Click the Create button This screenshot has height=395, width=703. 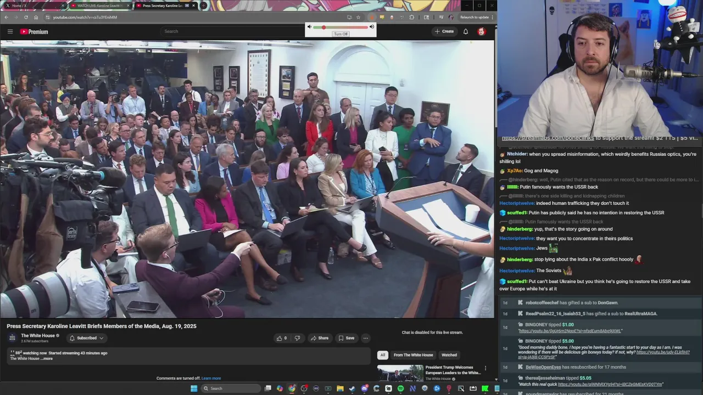444,31
